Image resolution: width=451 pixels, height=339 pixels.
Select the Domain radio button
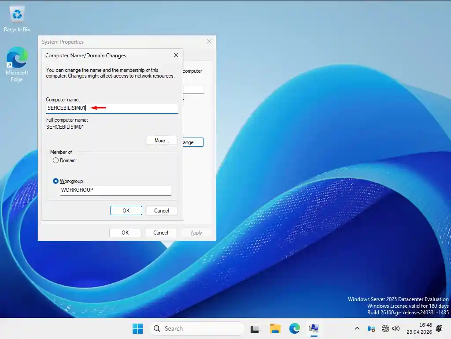point(55,160)
